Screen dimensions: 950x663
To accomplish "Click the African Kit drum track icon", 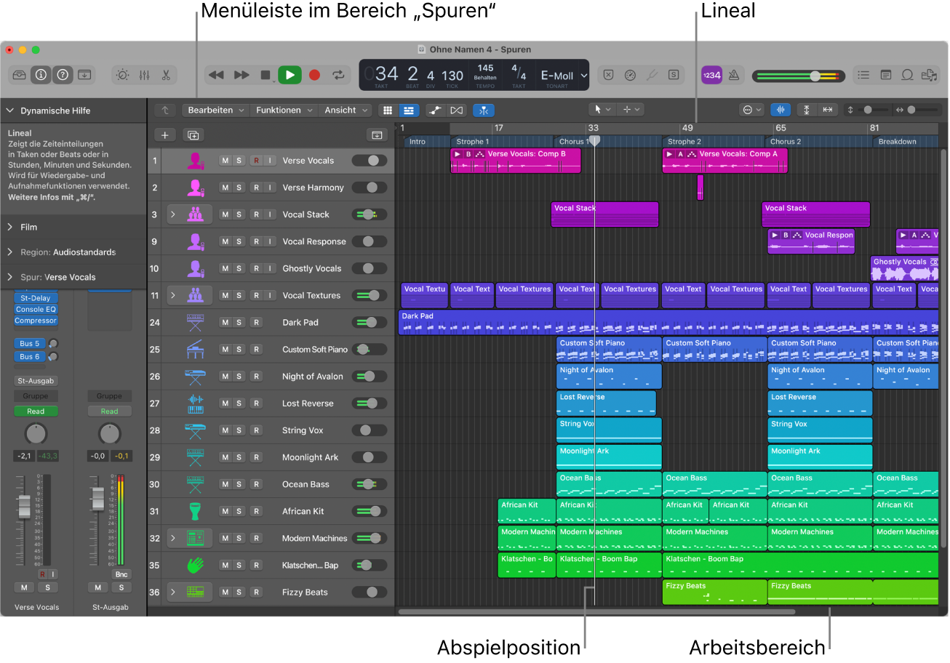I will 196,511.
